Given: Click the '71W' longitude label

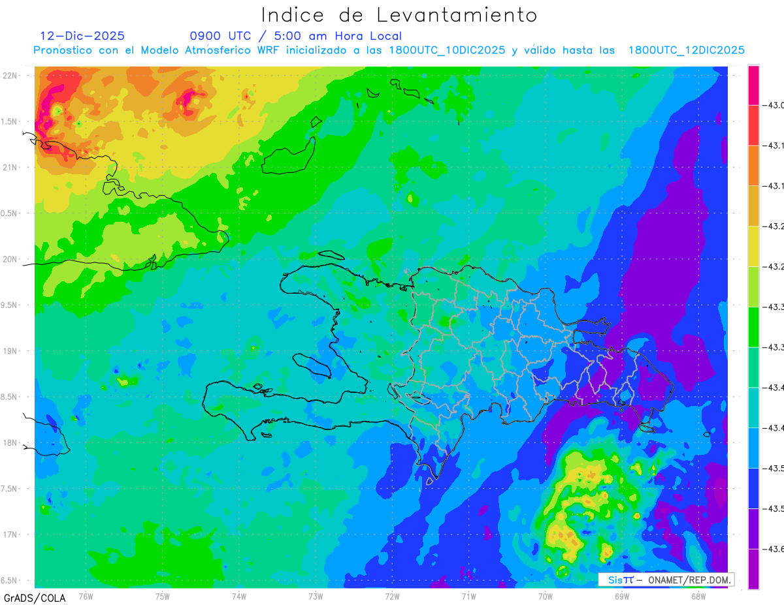Looking at the screenshot, I should coord(468,596).
